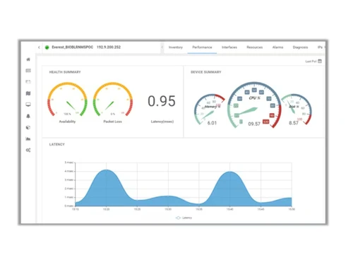Switch to the Interfaces tab
Screen dimensions: 353x265
(x=229, y=47)
